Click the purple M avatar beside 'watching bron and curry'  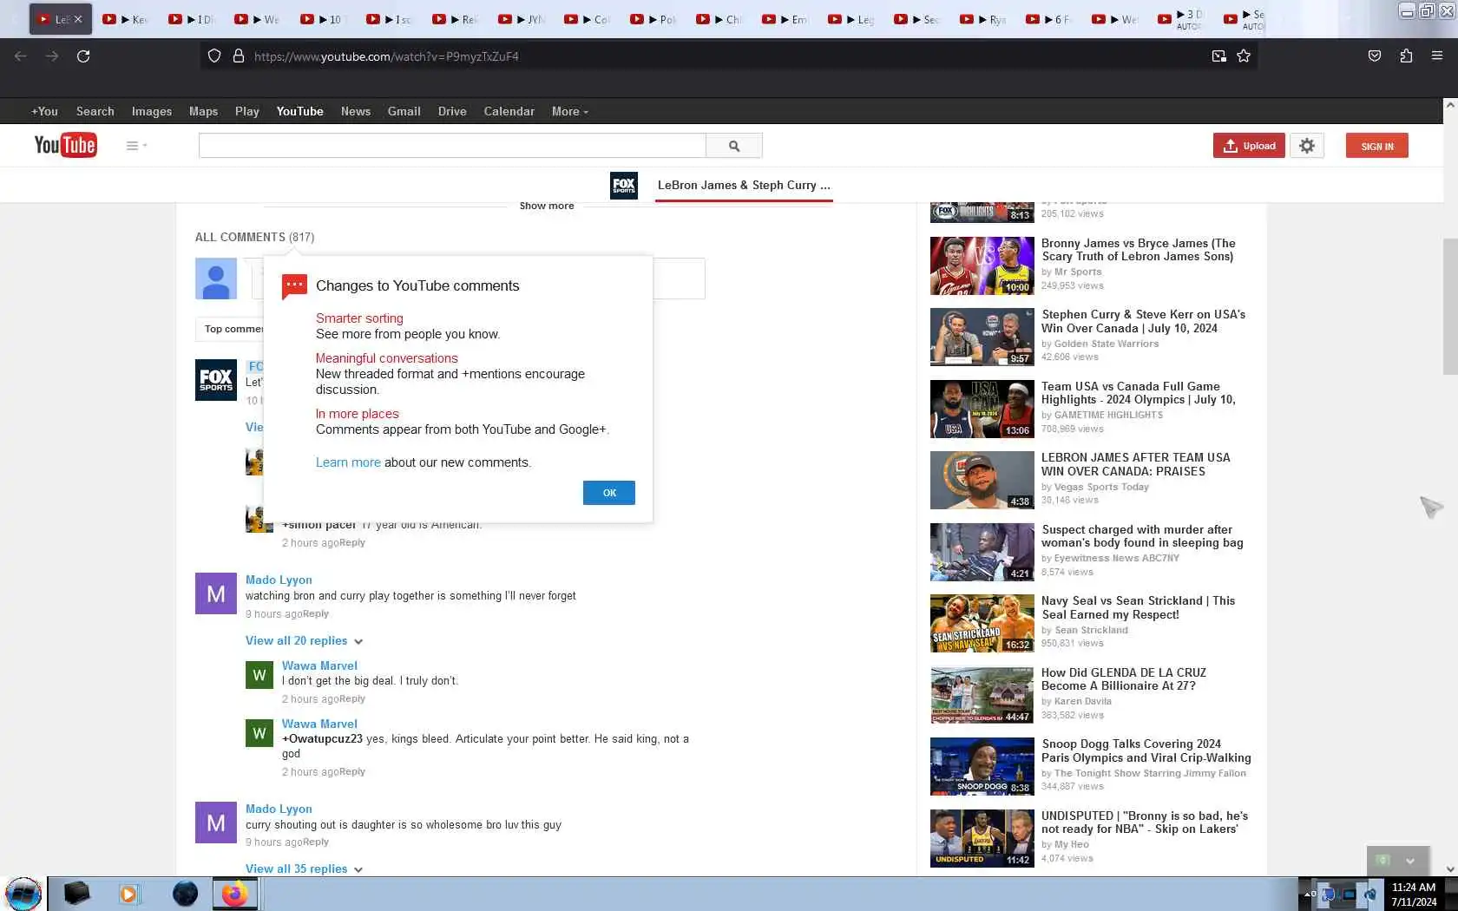[216, 593]
